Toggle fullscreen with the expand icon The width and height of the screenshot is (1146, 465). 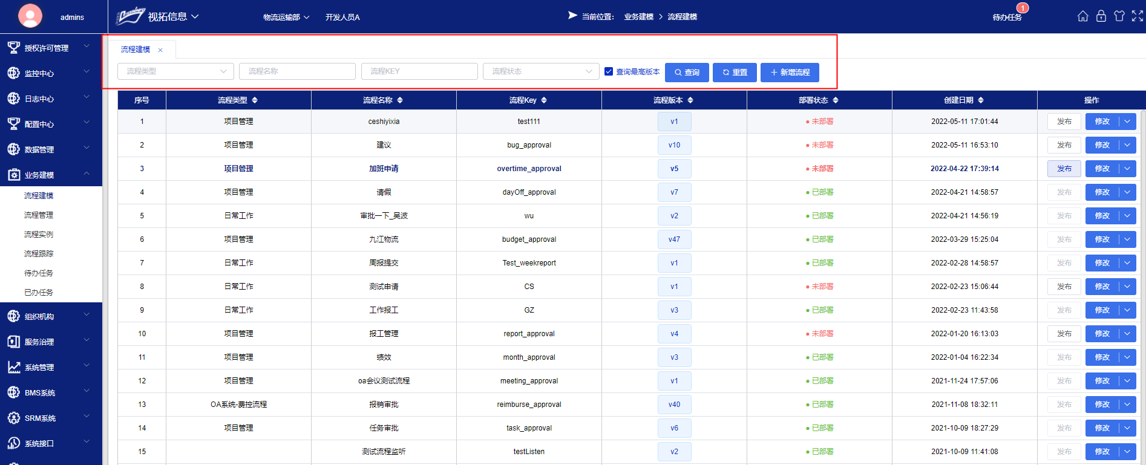tap(1138, 16)
